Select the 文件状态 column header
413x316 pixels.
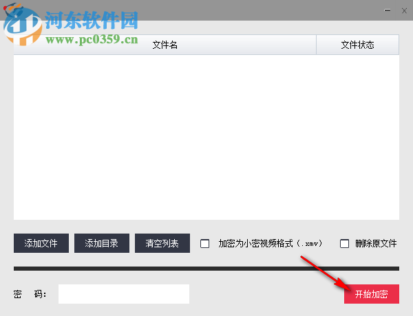357,45
